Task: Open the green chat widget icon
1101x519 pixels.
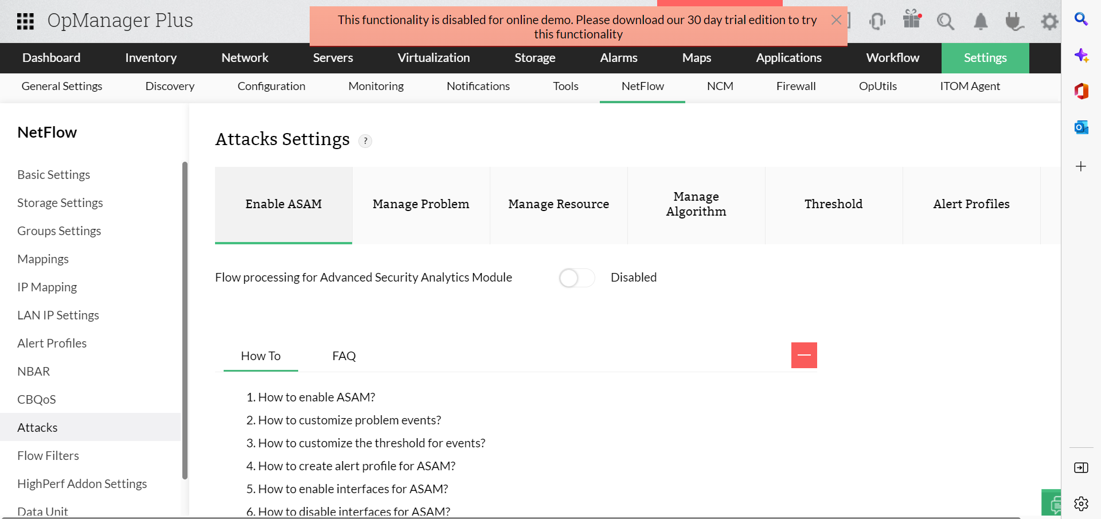Action: tap(1052, 503)
